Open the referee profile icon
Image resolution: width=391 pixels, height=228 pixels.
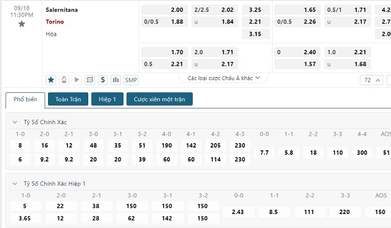[x=64, y=80]
